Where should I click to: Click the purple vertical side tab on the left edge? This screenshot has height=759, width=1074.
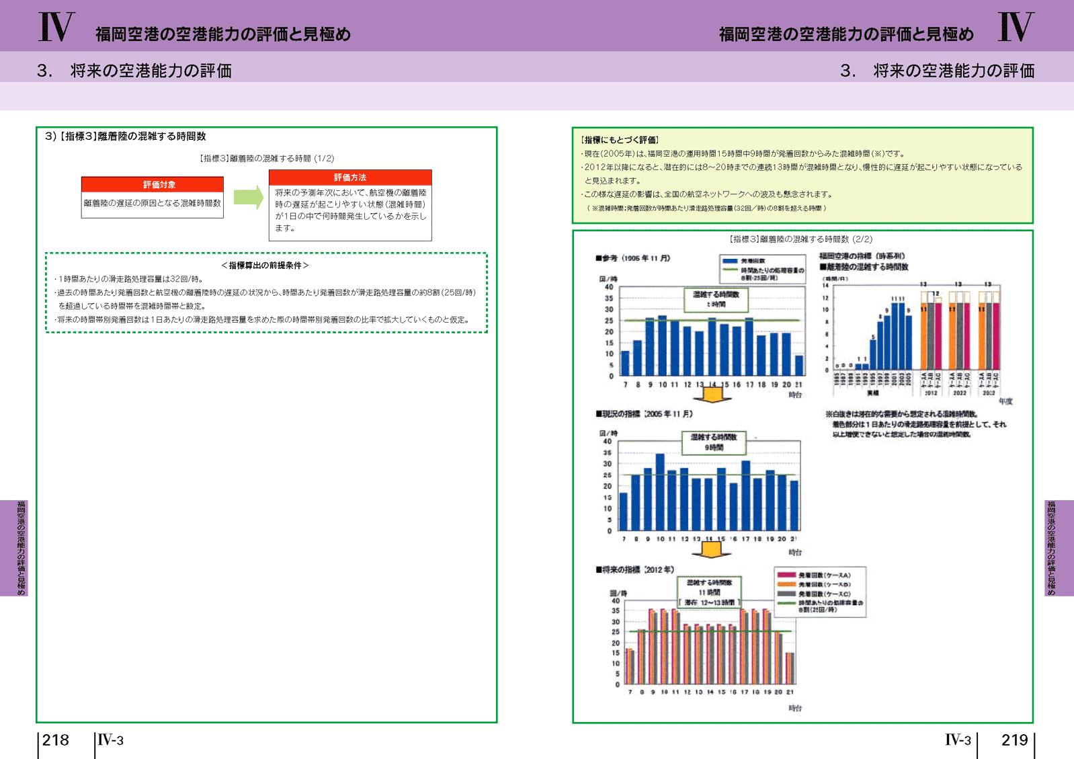coord(14,548)
